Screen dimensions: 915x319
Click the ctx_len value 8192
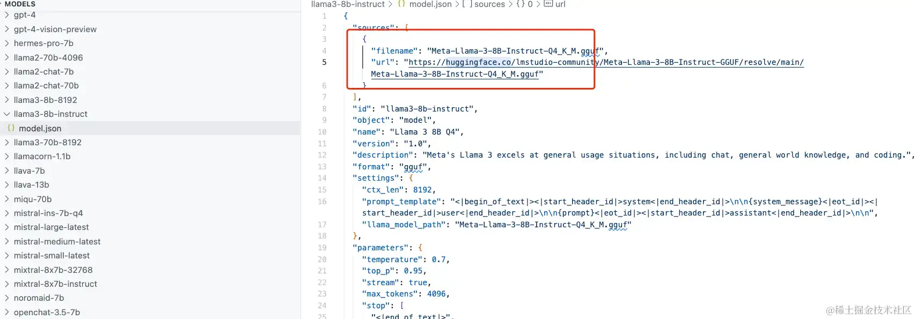click(422, 190)
